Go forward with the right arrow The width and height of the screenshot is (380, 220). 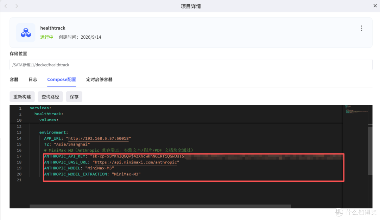tap(17, 6)
